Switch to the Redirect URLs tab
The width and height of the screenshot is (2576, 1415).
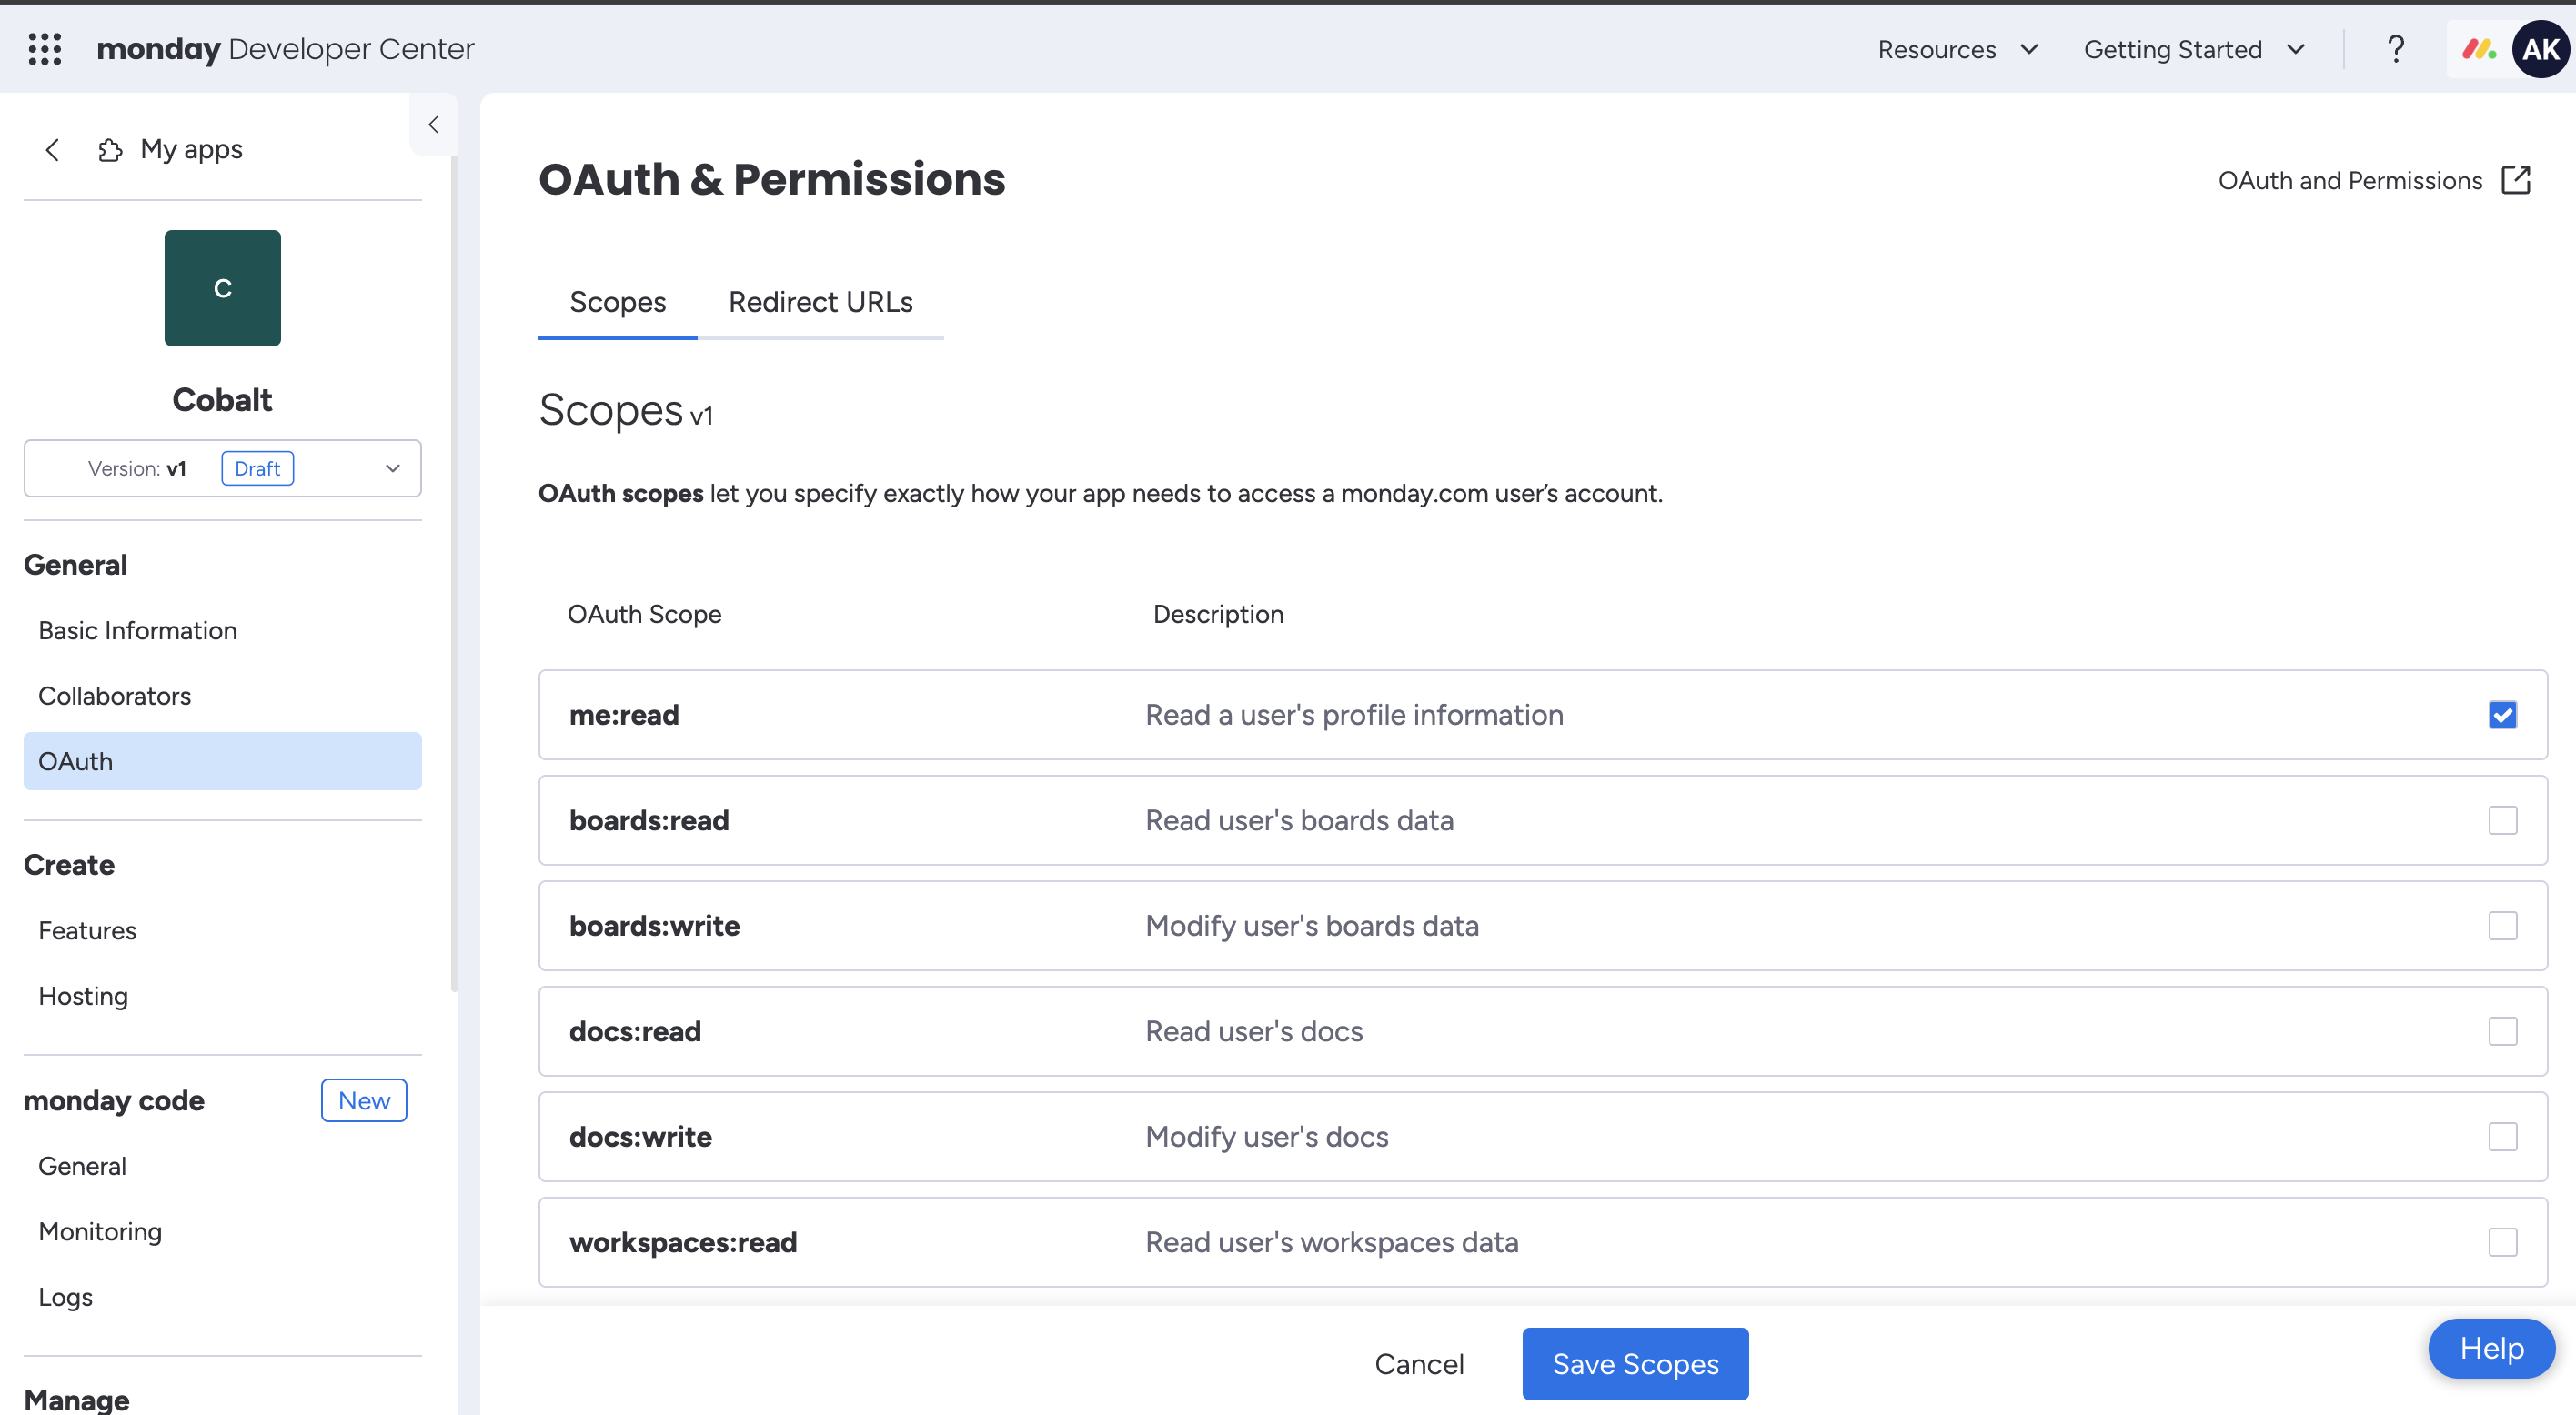tap(820, 302)
